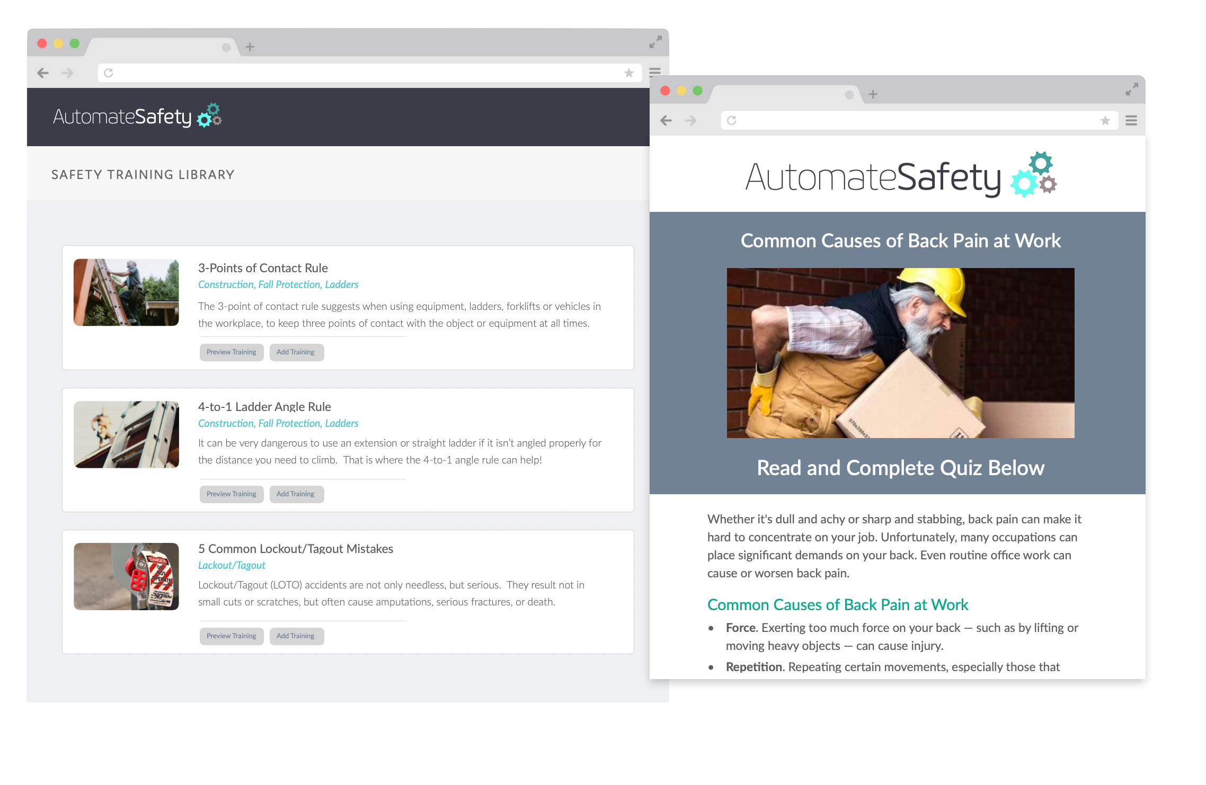Open lockout tag thumbnail image
The height and width of the screenshot is (785, 1206).
click(x=126, y=576)
